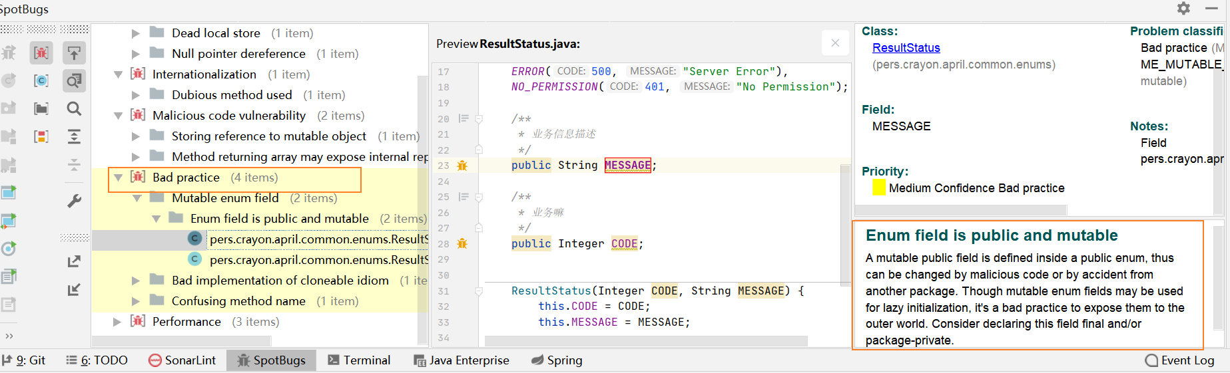Click the grayed analyze bug icon at top

[9, 53]
